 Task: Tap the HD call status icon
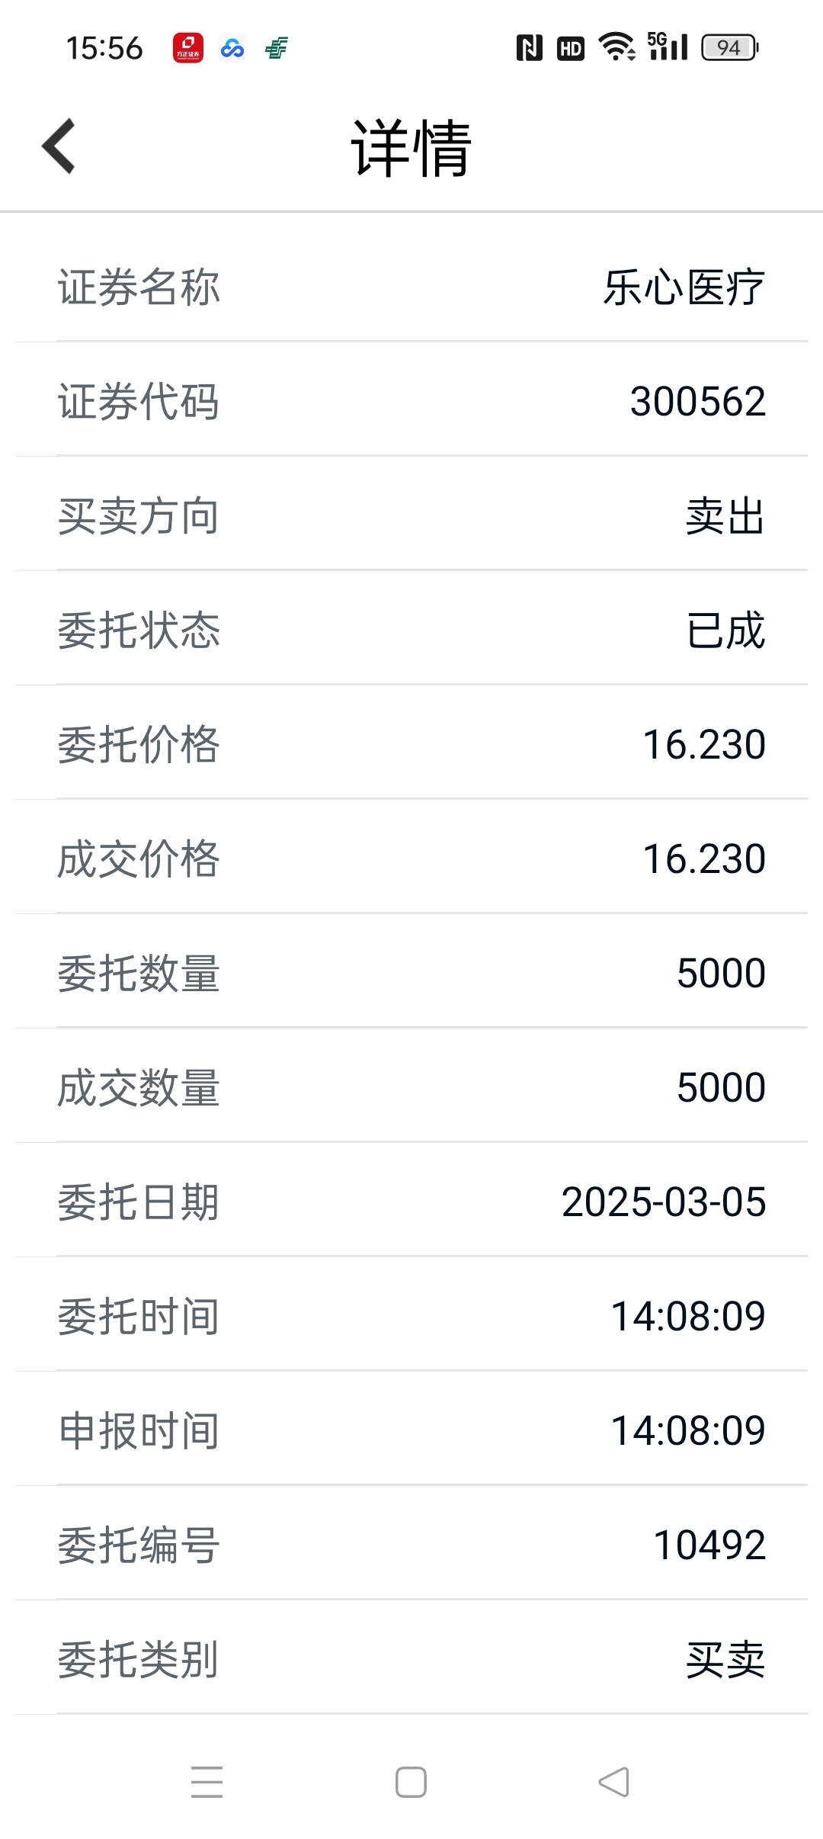coord(571,48)
